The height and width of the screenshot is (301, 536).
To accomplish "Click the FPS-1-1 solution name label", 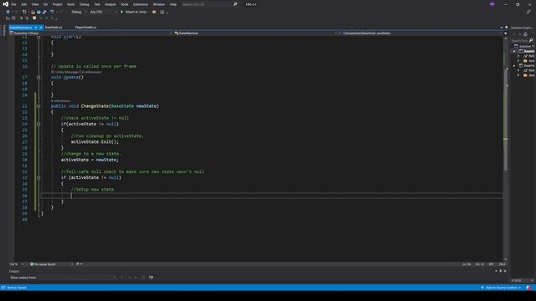I will click(251, 4).
